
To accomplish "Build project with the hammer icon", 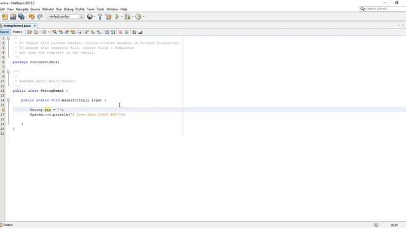I will coord(100,17).
